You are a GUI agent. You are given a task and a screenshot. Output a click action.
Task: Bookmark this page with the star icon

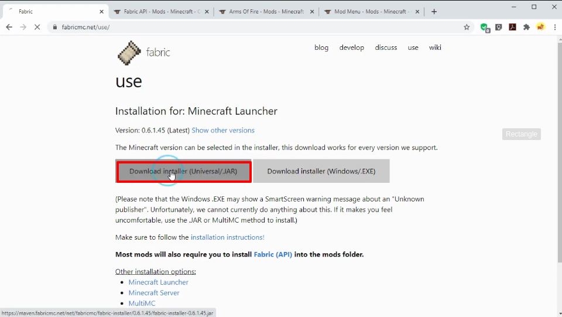(x=467, y=27)
